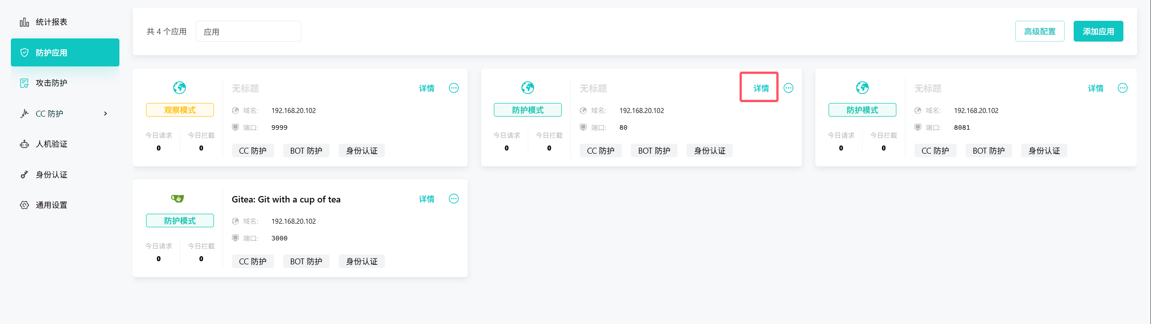Image resolution: width=1151 pixels, height=324 pixels.
Task: Click the 添加应用 button
Action: click(1098, 31)
